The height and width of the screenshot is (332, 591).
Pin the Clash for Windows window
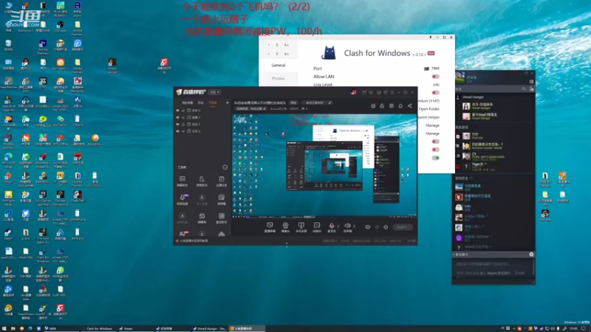pos(431,38)
